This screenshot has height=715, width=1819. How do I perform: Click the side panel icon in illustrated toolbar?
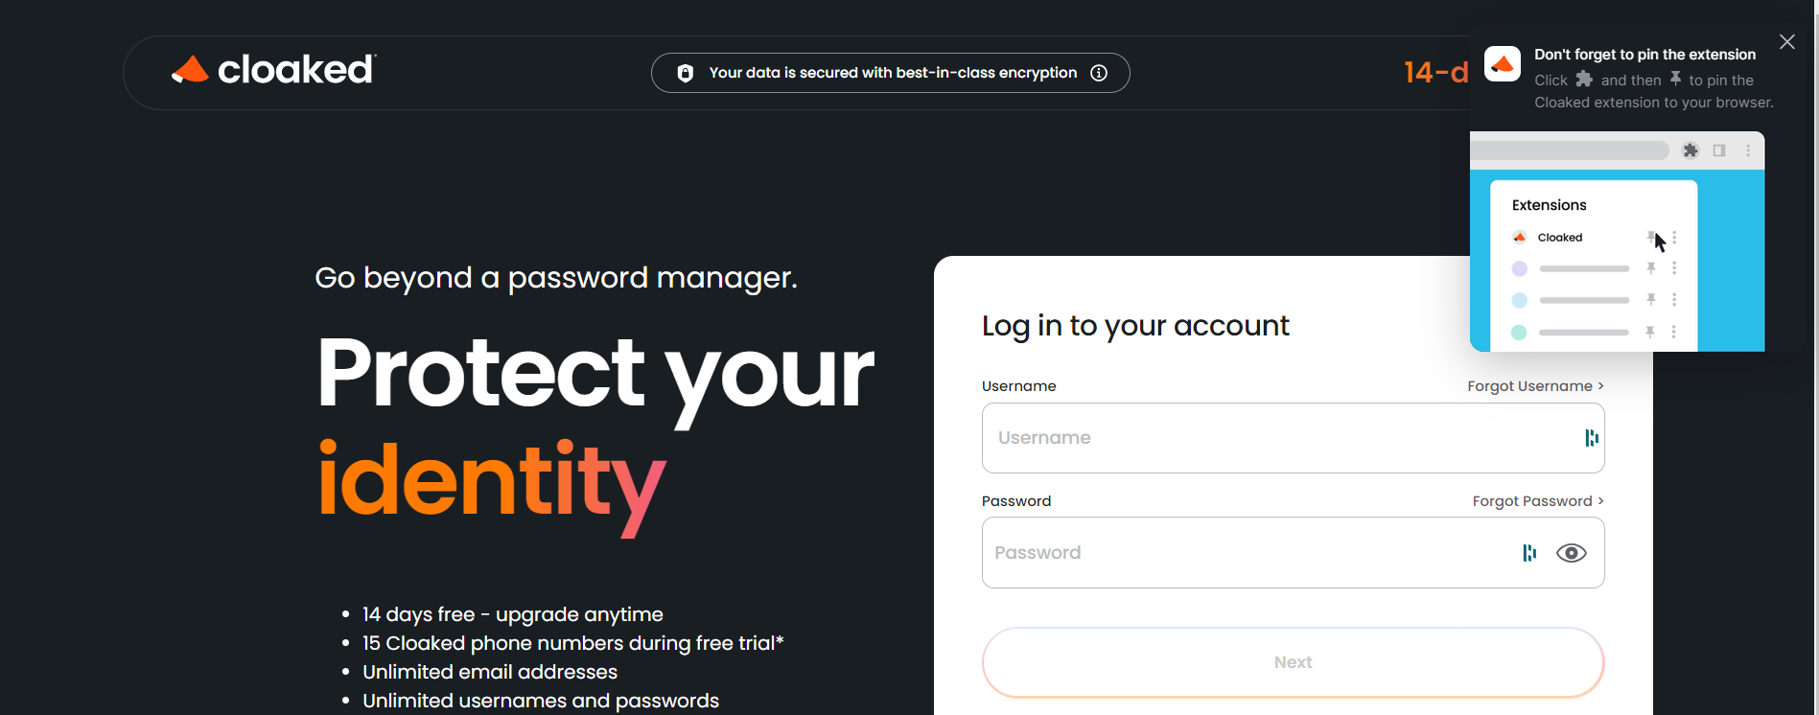[1719, 150]
